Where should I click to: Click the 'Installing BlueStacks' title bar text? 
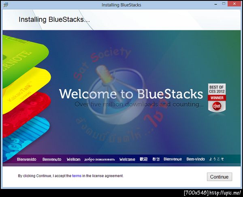(122, 5)
